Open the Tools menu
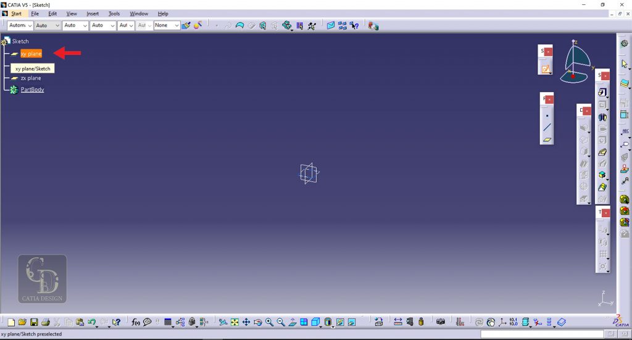Screen dimensions: 632x340 pos(114,14)
